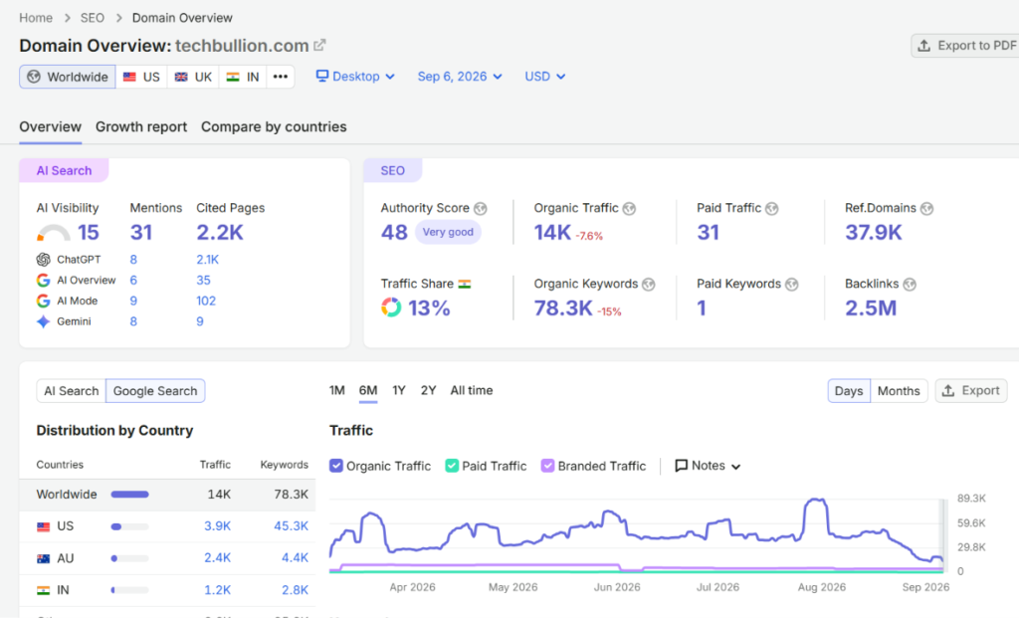The height and width of the screenshot is (618, 1019).
Task: Click the ChatGPT logo icon
Action: point(44,260)
